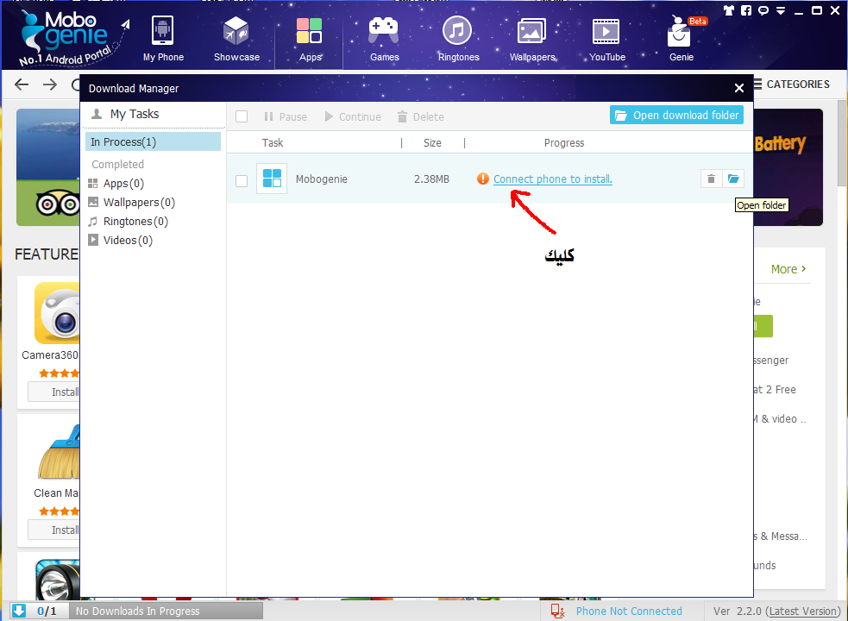Install Clean Master app
Viewport: 848px width, 621px height.
(x=53, y=530)
